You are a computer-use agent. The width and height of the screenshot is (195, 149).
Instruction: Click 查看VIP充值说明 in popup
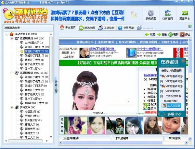coord(171,71)
